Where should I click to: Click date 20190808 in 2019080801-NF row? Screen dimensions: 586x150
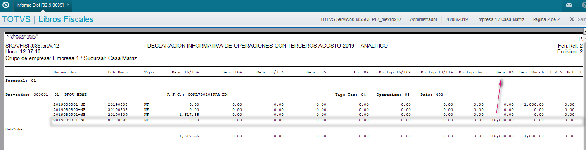118,105
